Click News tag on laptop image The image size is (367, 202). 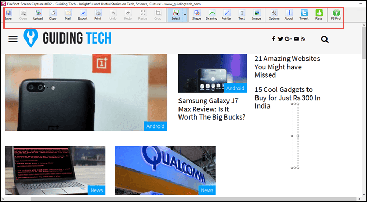pos(96,190)
